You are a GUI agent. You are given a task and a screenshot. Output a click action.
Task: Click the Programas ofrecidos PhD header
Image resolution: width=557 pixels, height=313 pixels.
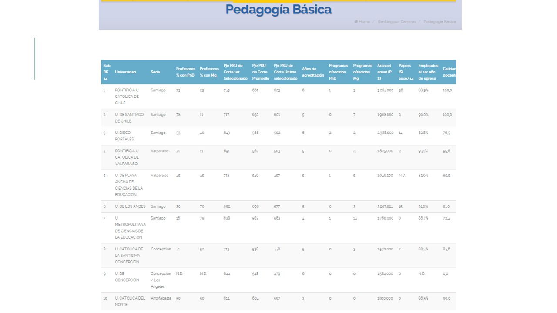[x=339, y=72]
